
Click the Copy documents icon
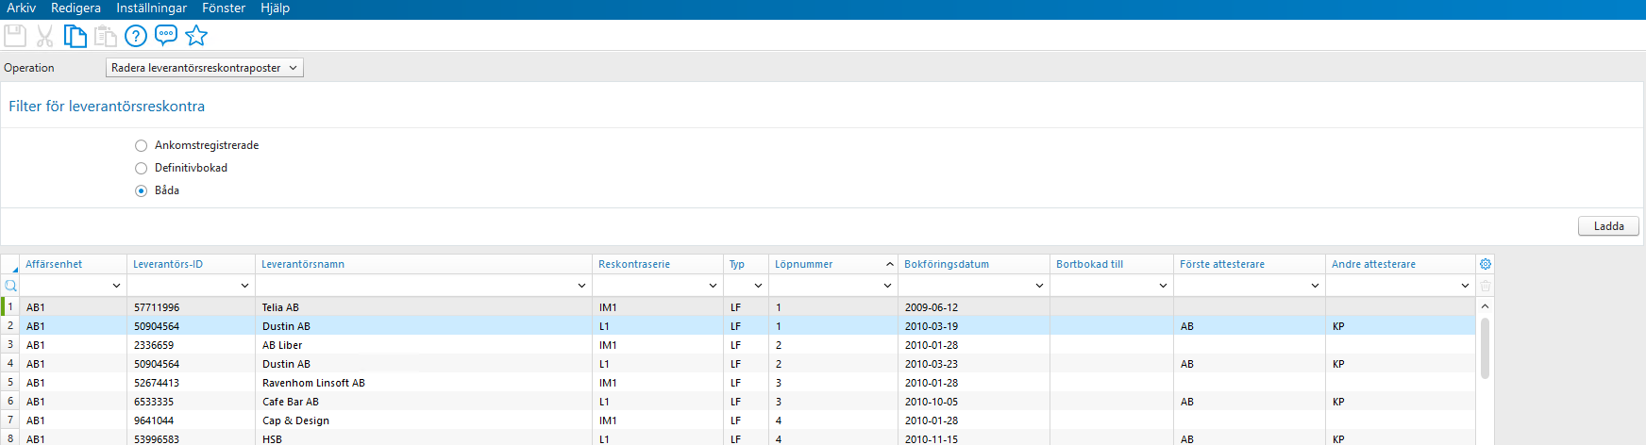[76, 36]
